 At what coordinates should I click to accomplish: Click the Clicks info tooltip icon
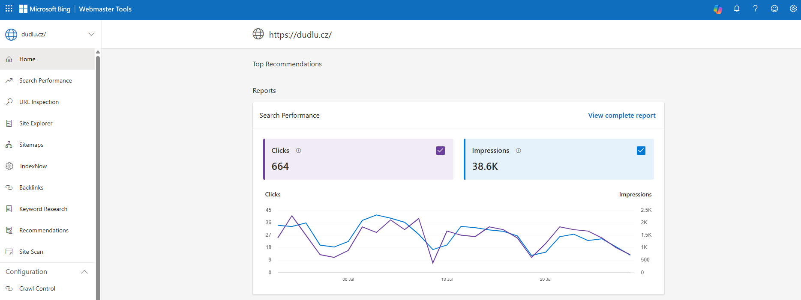click(x=299, y=151)
